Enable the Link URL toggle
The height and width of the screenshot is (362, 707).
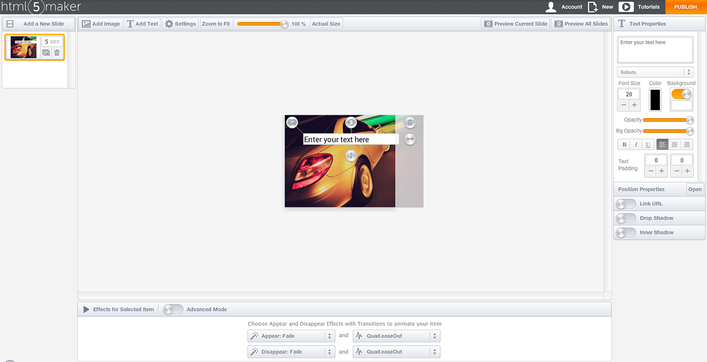(x=626, y=203)
